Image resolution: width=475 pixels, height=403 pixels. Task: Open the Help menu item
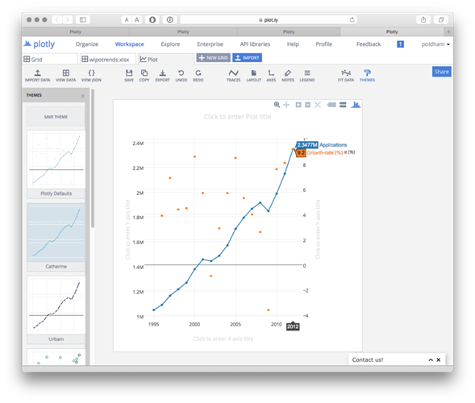[293, 44]
